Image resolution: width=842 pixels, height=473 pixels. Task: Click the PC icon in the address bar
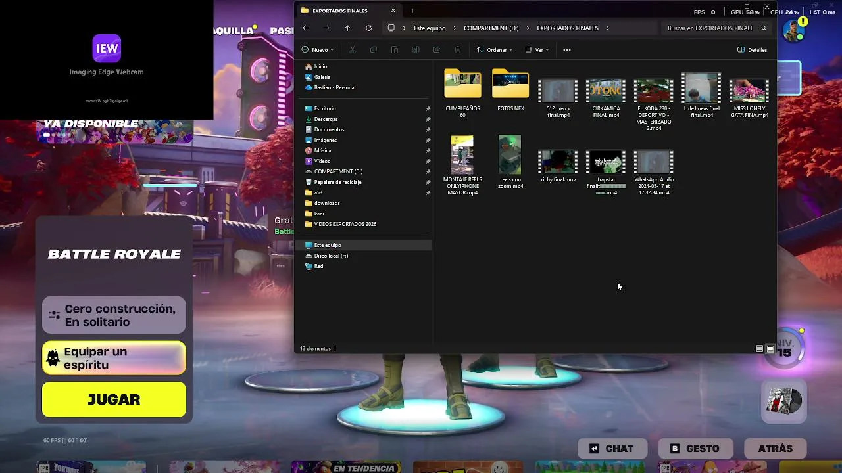391,28
